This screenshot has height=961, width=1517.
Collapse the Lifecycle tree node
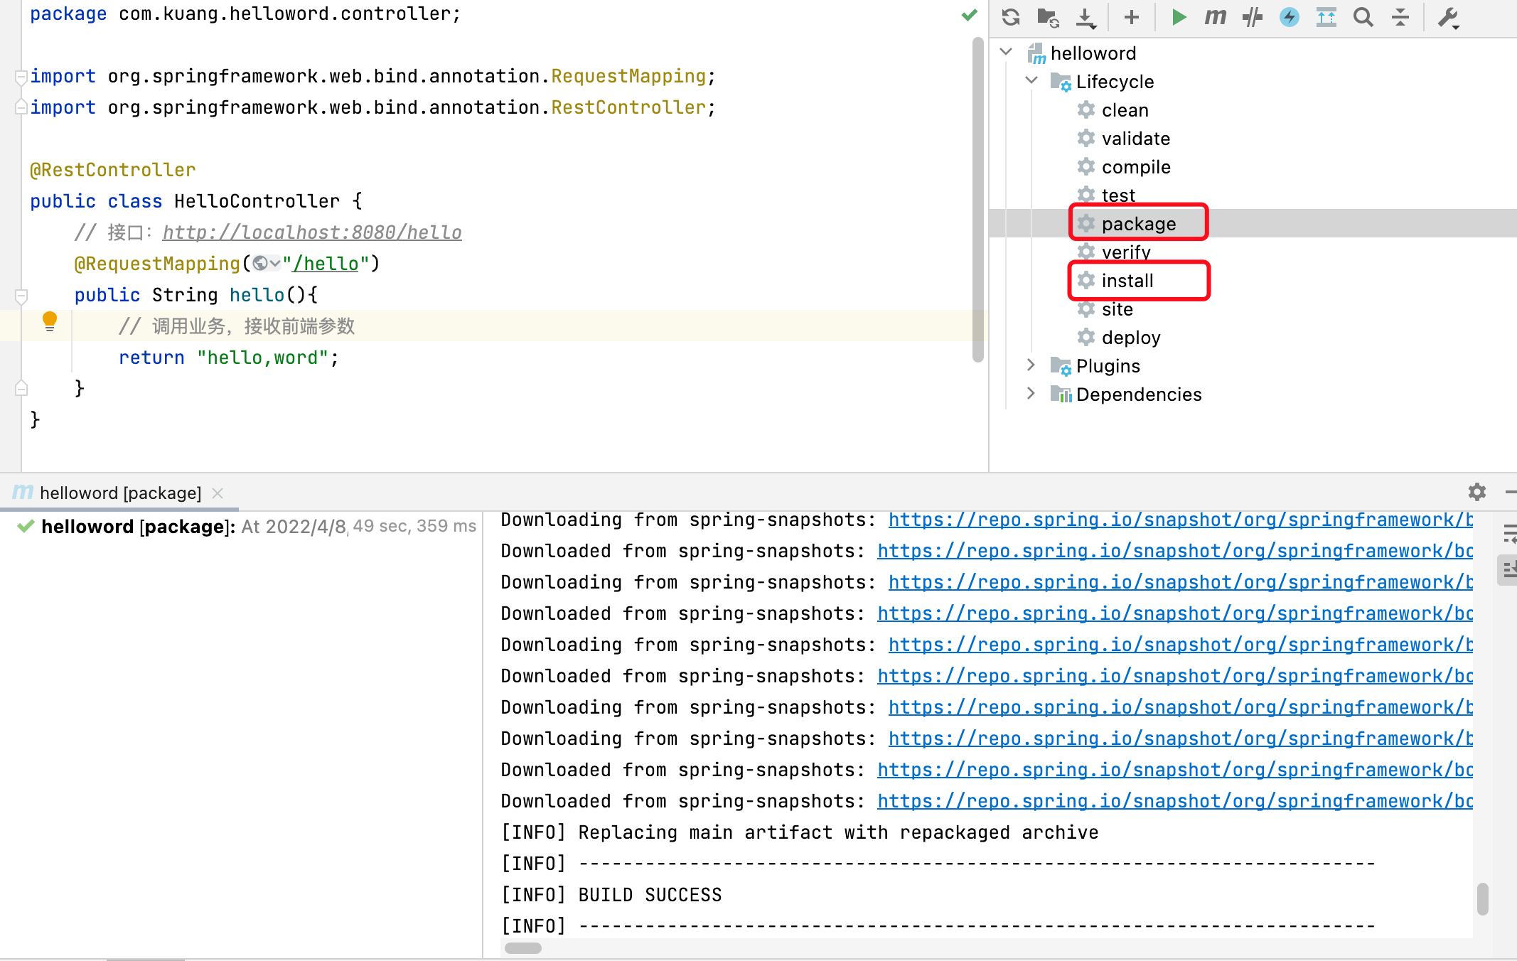point(1031,81)
